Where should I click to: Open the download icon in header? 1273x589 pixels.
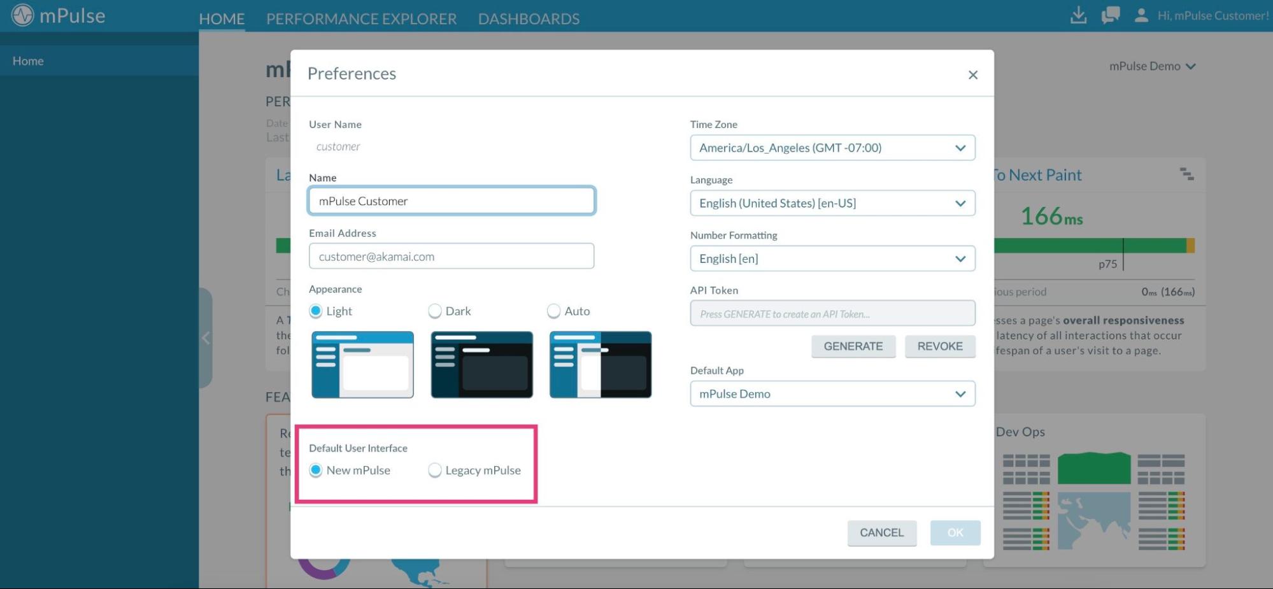[1078, 15]
